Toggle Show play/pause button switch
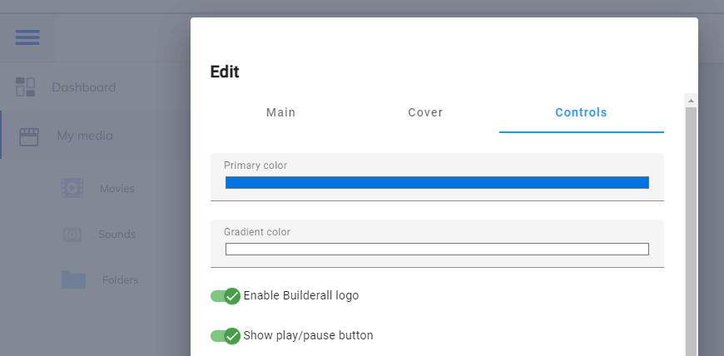Image resolution: width=724 pixels, height=356 pixels. (x=226, y=336)
